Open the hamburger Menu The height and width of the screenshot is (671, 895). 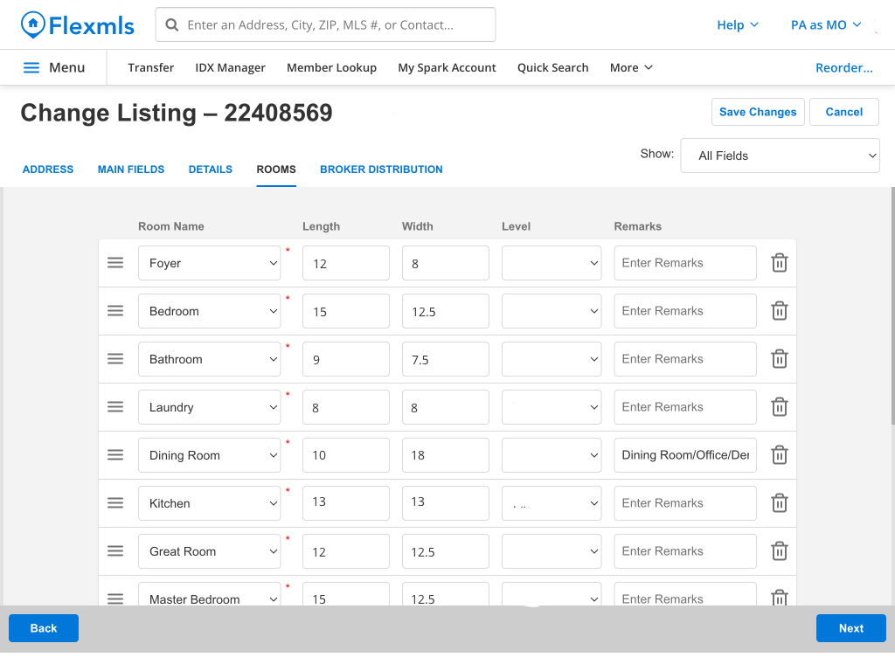(x=53, y=67)
